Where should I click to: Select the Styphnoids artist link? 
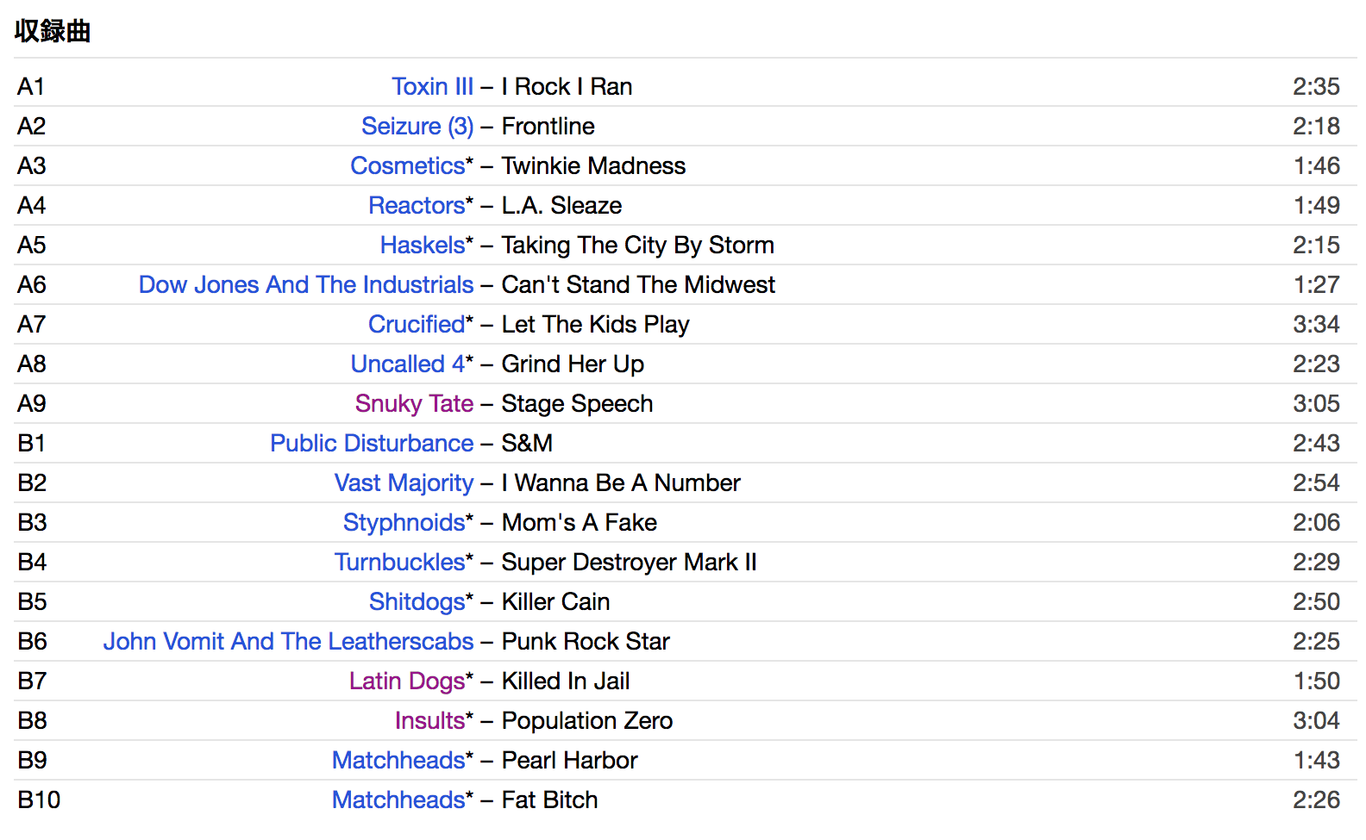pyautogui.click(x=404, y=523)
